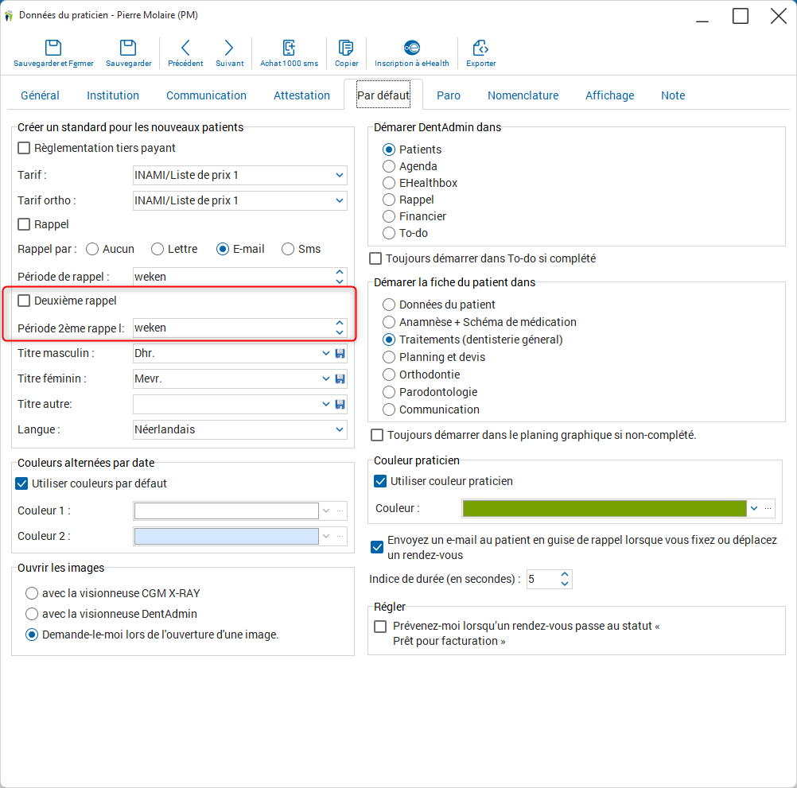The image size is (797, 788).
Task: Go to the next practitioner with Suivant
Action: 229,48
